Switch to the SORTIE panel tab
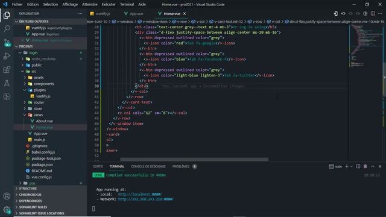Image resolution: width=386 pixels, height=217 pixels. (x=98, y=166)
